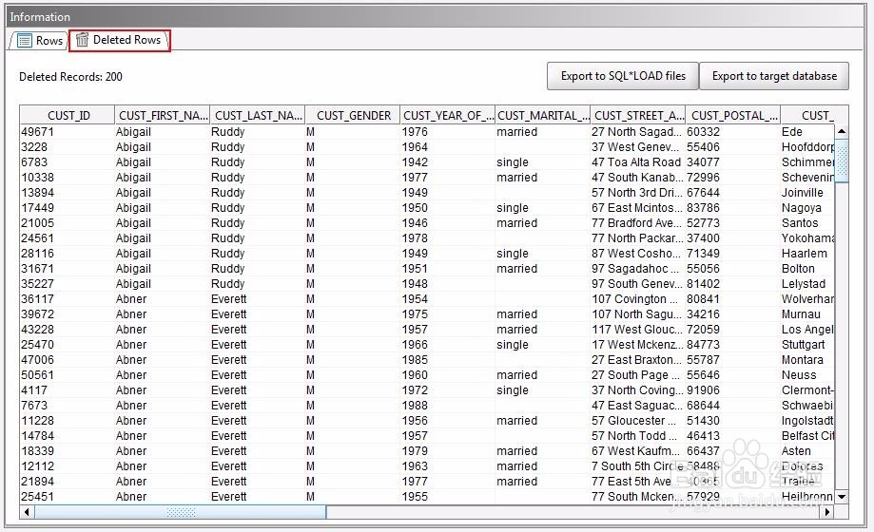Select the cell with CUST_ID 21005
This screenshot has height=532, width=874.
[x=67, y=223]
